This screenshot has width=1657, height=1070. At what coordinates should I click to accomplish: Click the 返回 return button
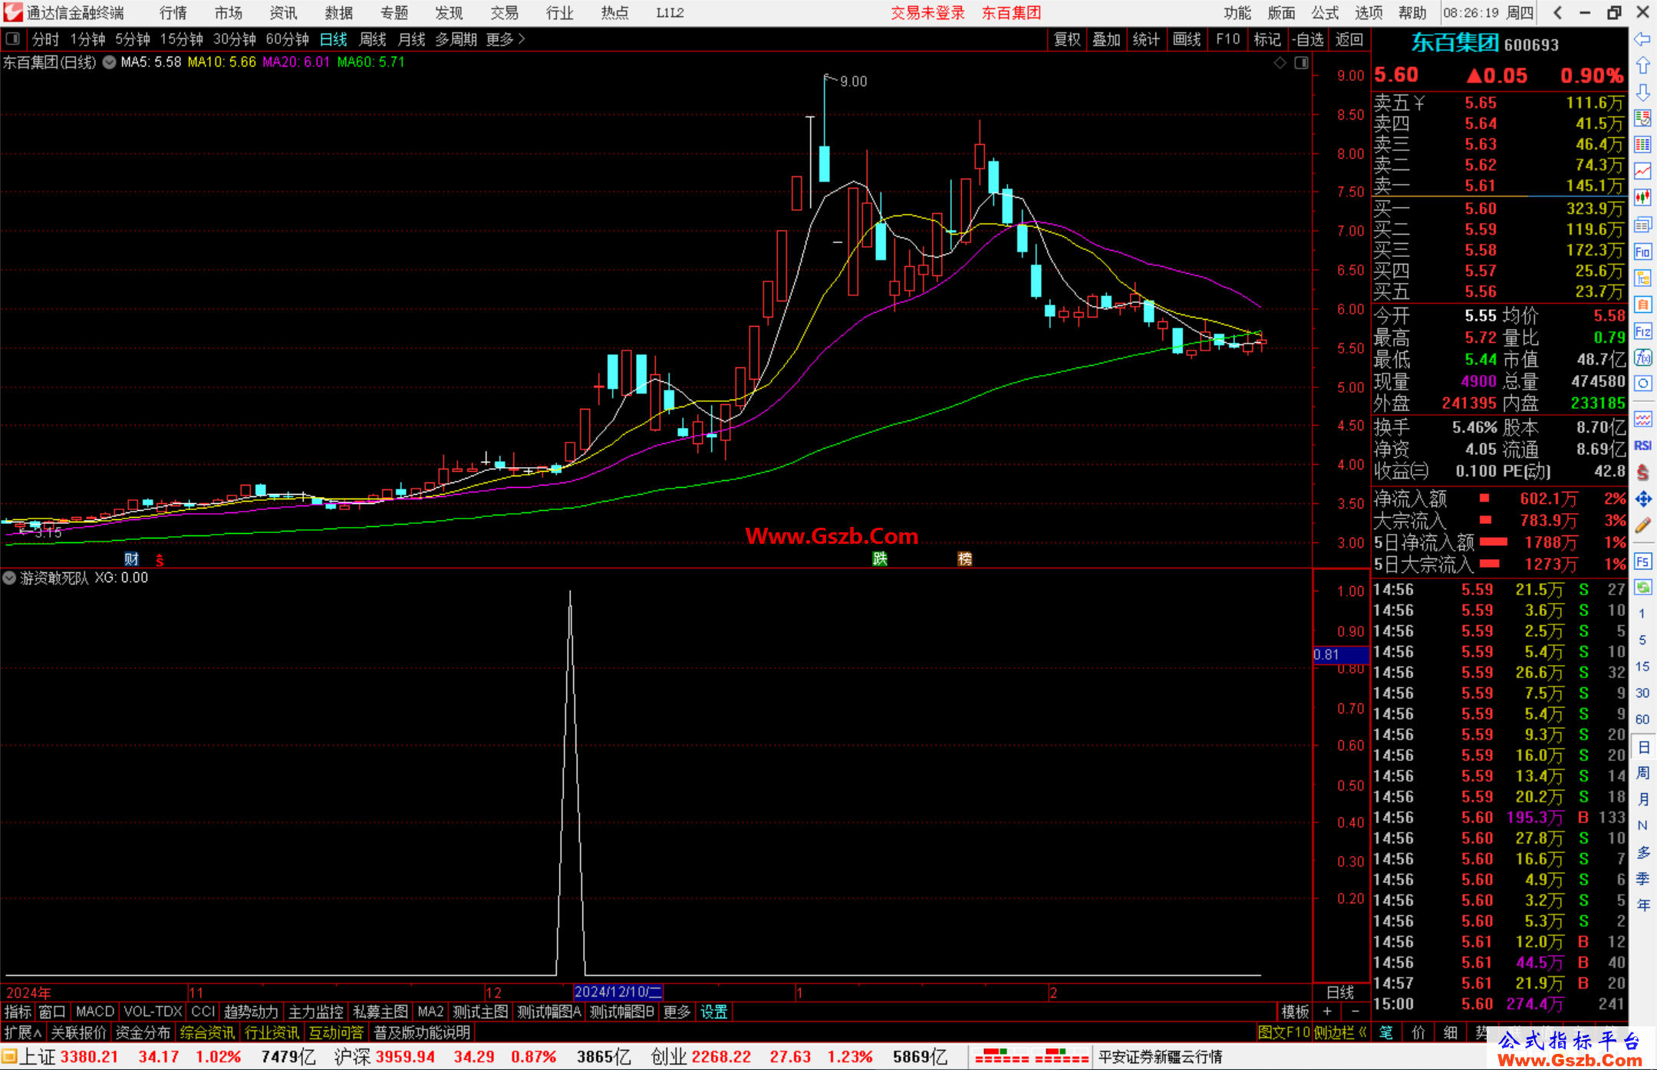pos(1349,39)
